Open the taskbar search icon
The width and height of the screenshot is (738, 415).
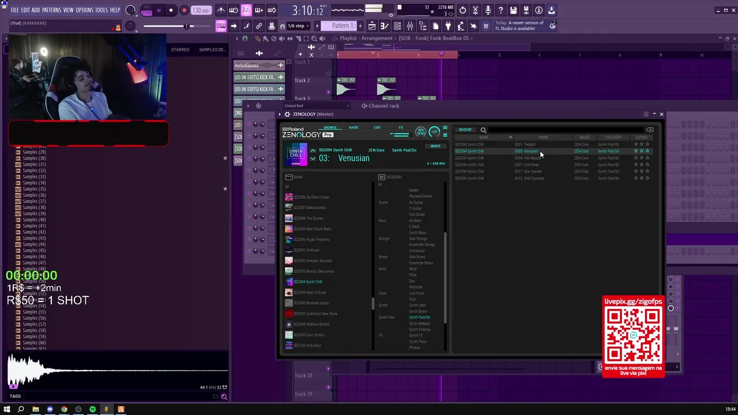(x=21, y=409)
